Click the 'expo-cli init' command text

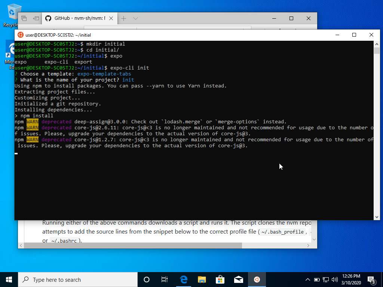(130, 68)
